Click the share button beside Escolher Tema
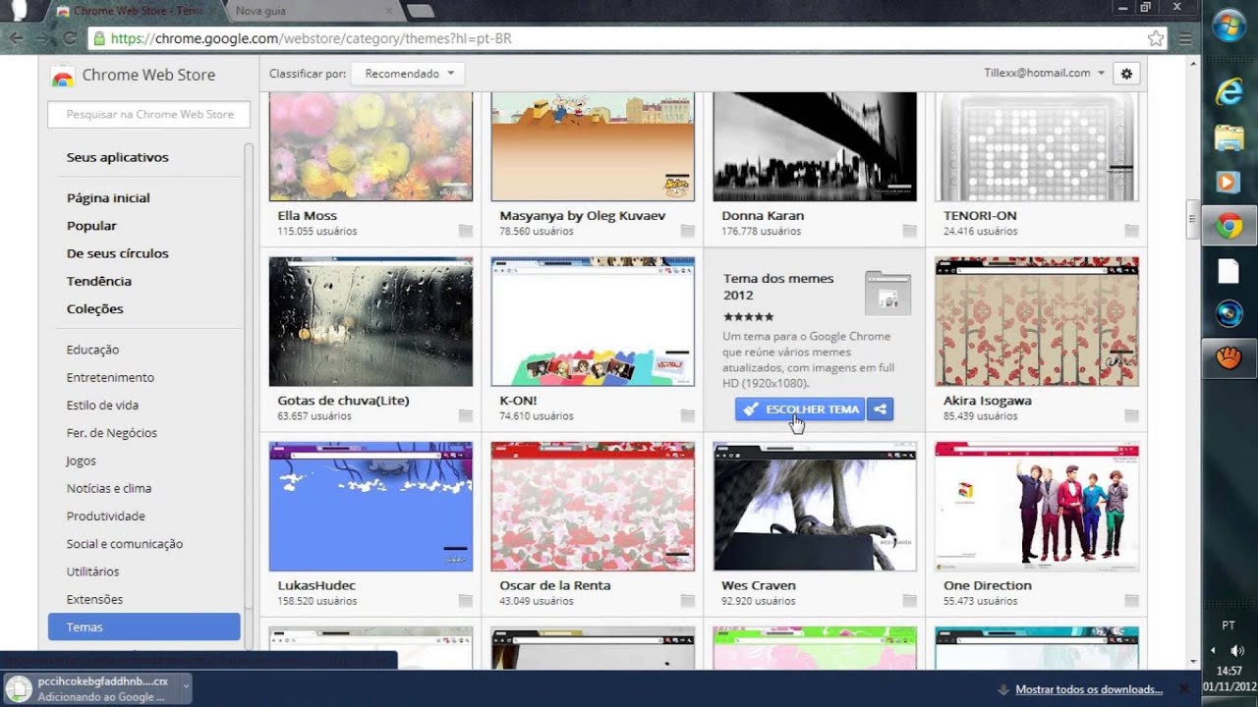The image size is (1258, 707). tap(881, 409)
